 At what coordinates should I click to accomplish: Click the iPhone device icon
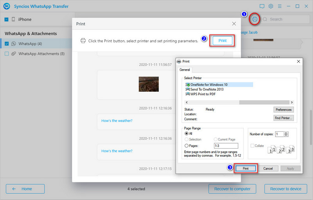pos(13,19)
